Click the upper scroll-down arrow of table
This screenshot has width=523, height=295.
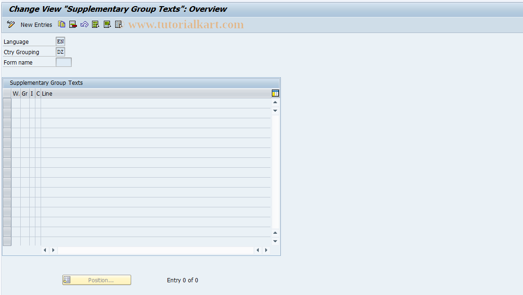pos(275,111)
